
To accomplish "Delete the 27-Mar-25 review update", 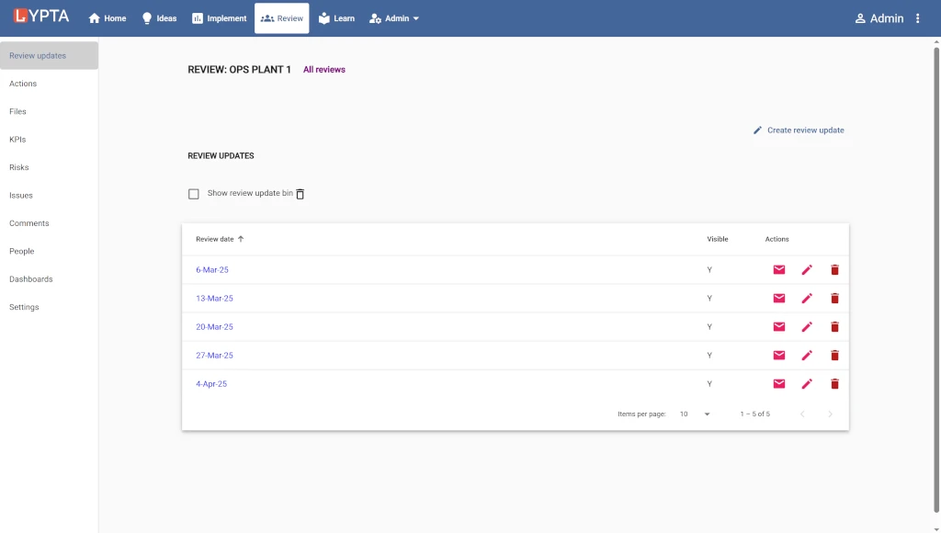I will tap(834, 356).
